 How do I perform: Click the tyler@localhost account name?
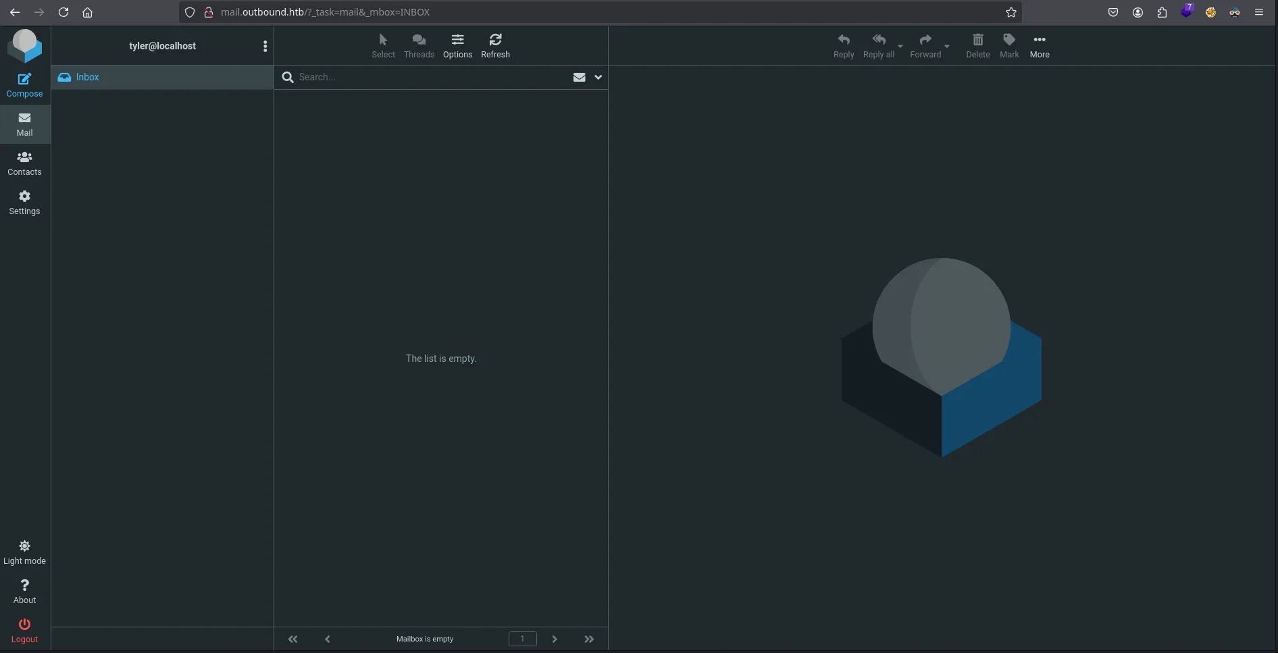tap(162, 46)
